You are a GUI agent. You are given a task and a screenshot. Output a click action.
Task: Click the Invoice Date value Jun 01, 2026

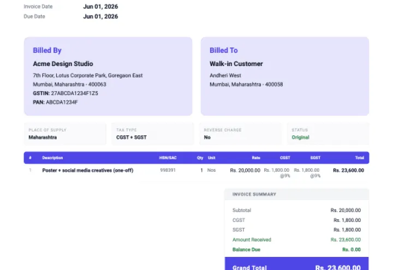(x=100, y=7)
